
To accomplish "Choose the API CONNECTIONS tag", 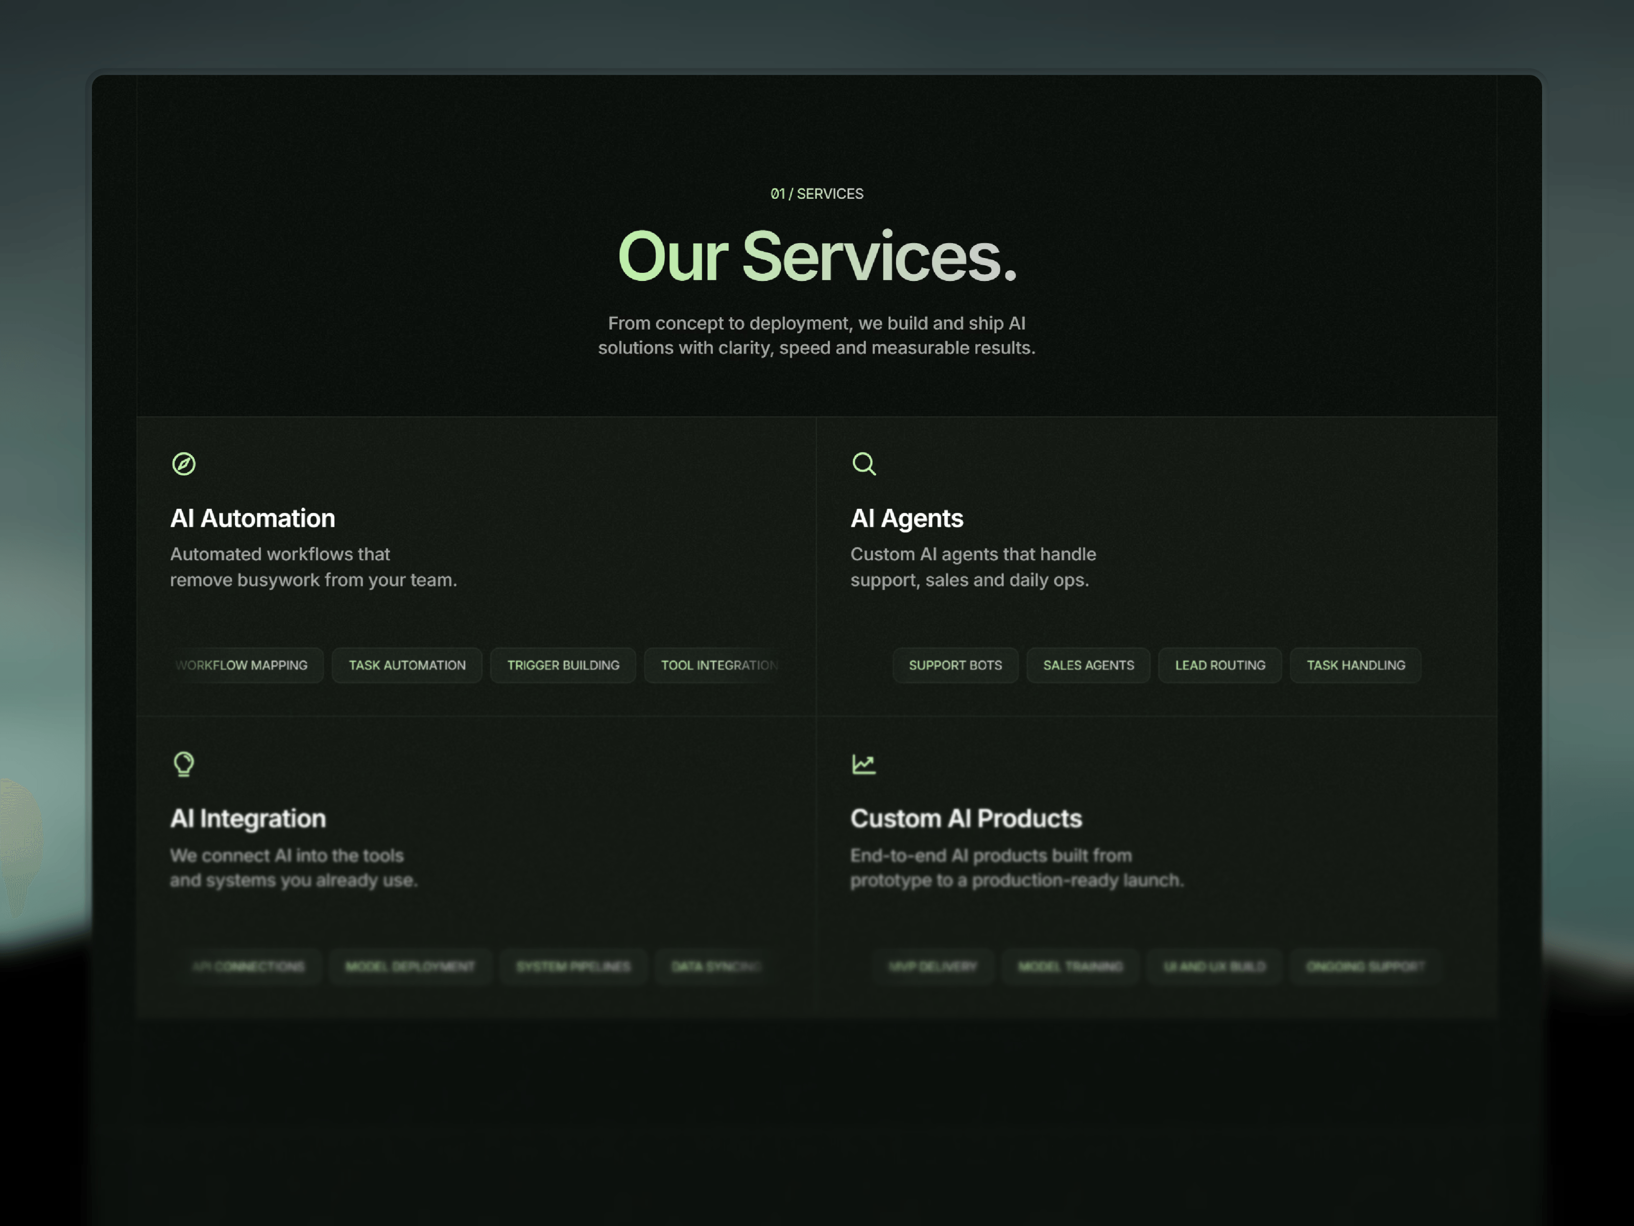I will (248, 966).
